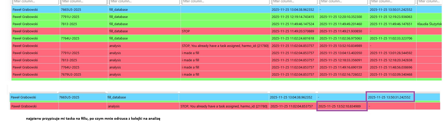Click the timestamp 2025-11-25 11:48:56.038696

pos(391,67)
